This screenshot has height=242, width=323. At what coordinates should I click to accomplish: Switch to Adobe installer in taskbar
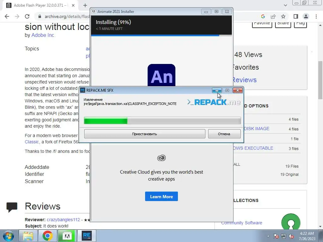coord(67,236)
